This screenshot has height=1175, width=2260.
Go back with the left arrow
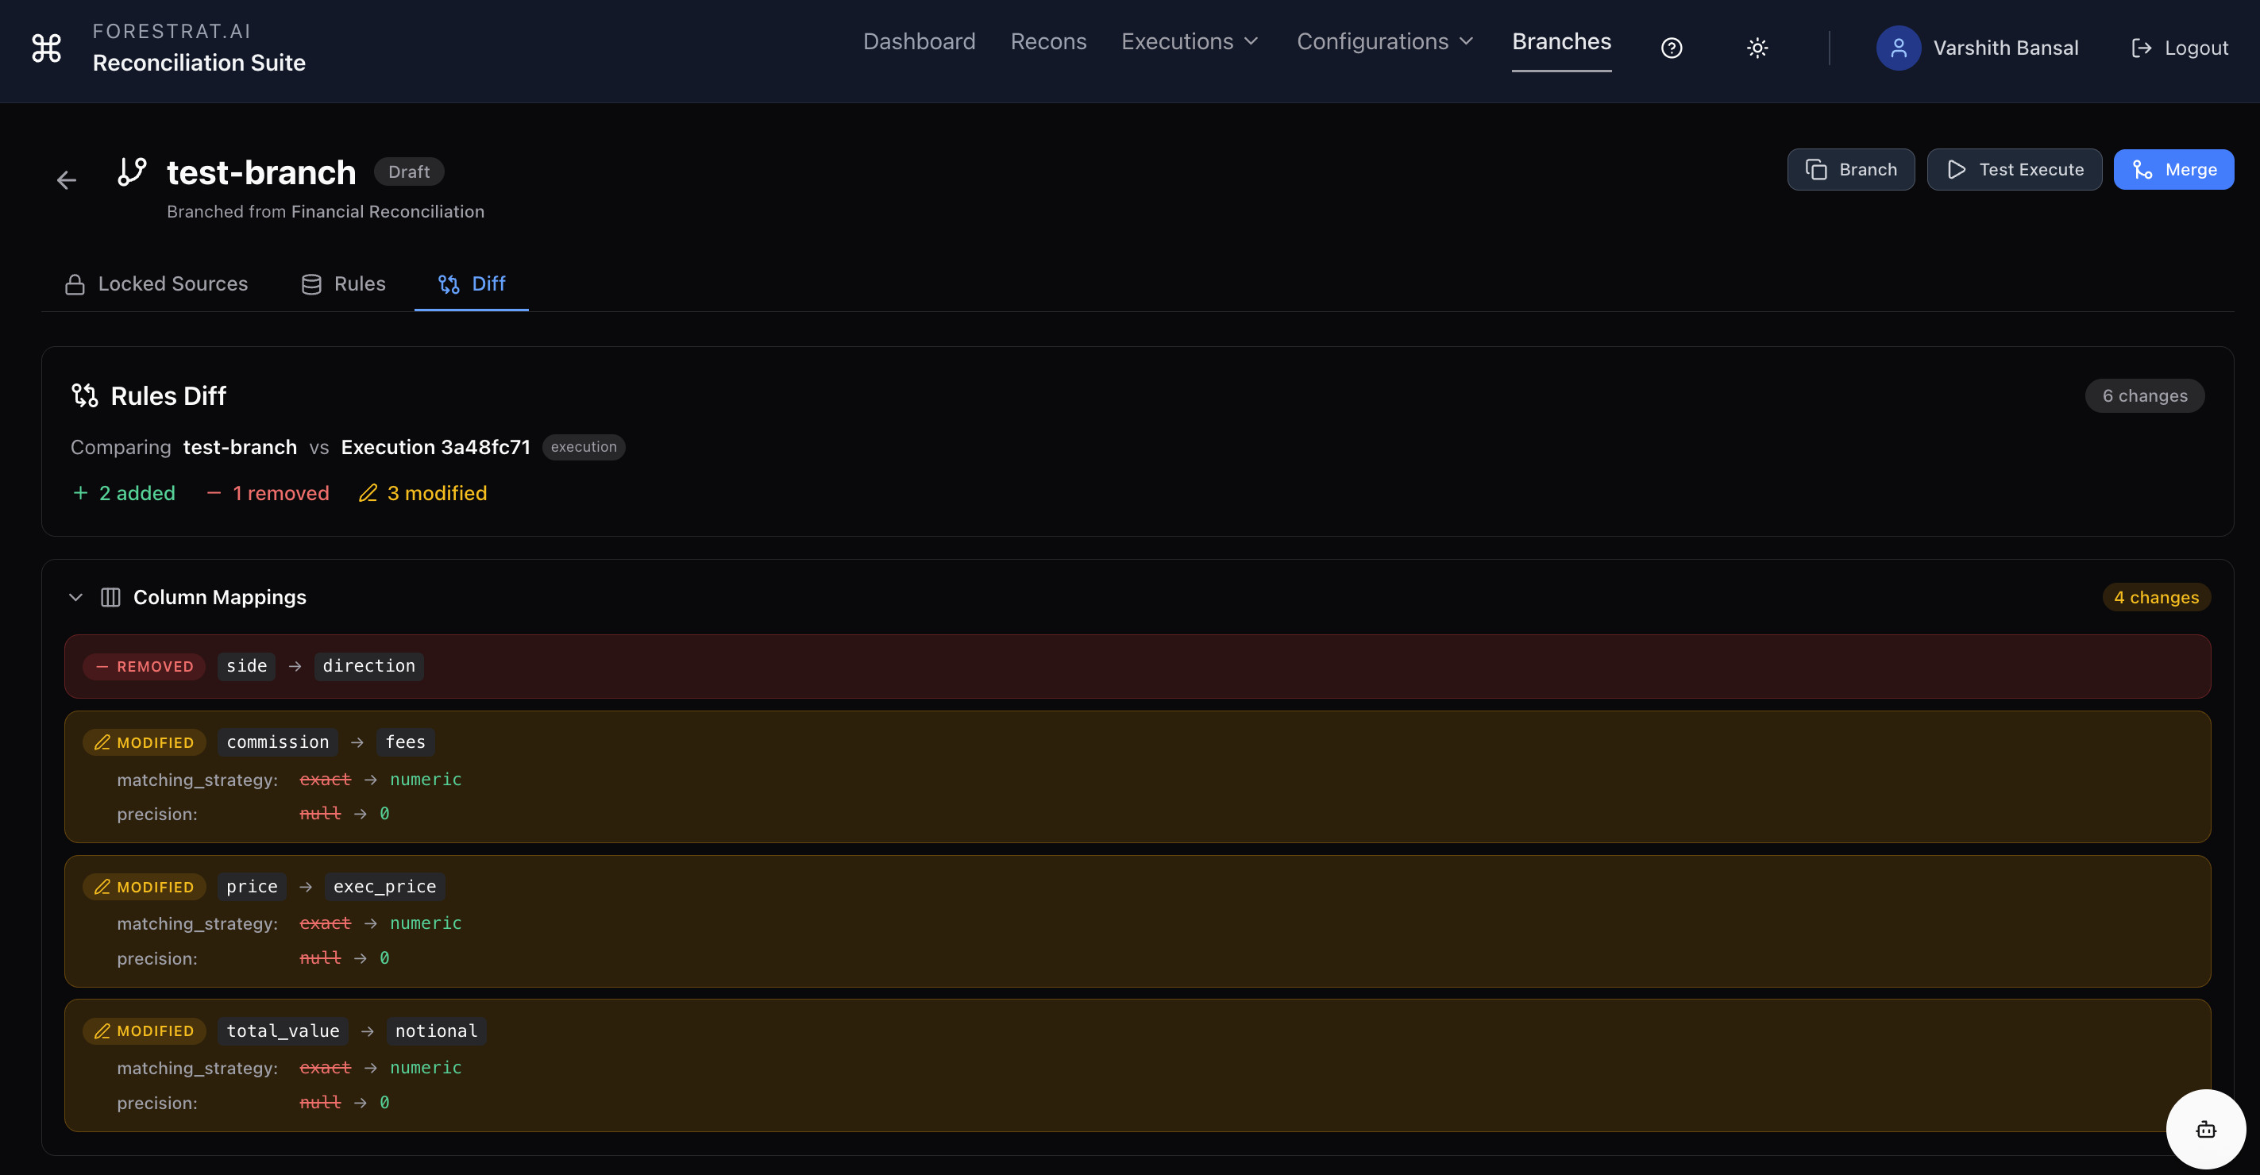pyautogui.click(x=67, y=181)
